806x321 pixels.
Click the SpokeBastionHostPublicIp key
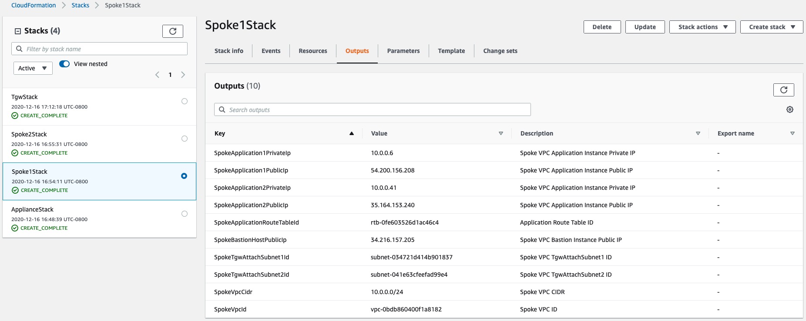(250, 240)
